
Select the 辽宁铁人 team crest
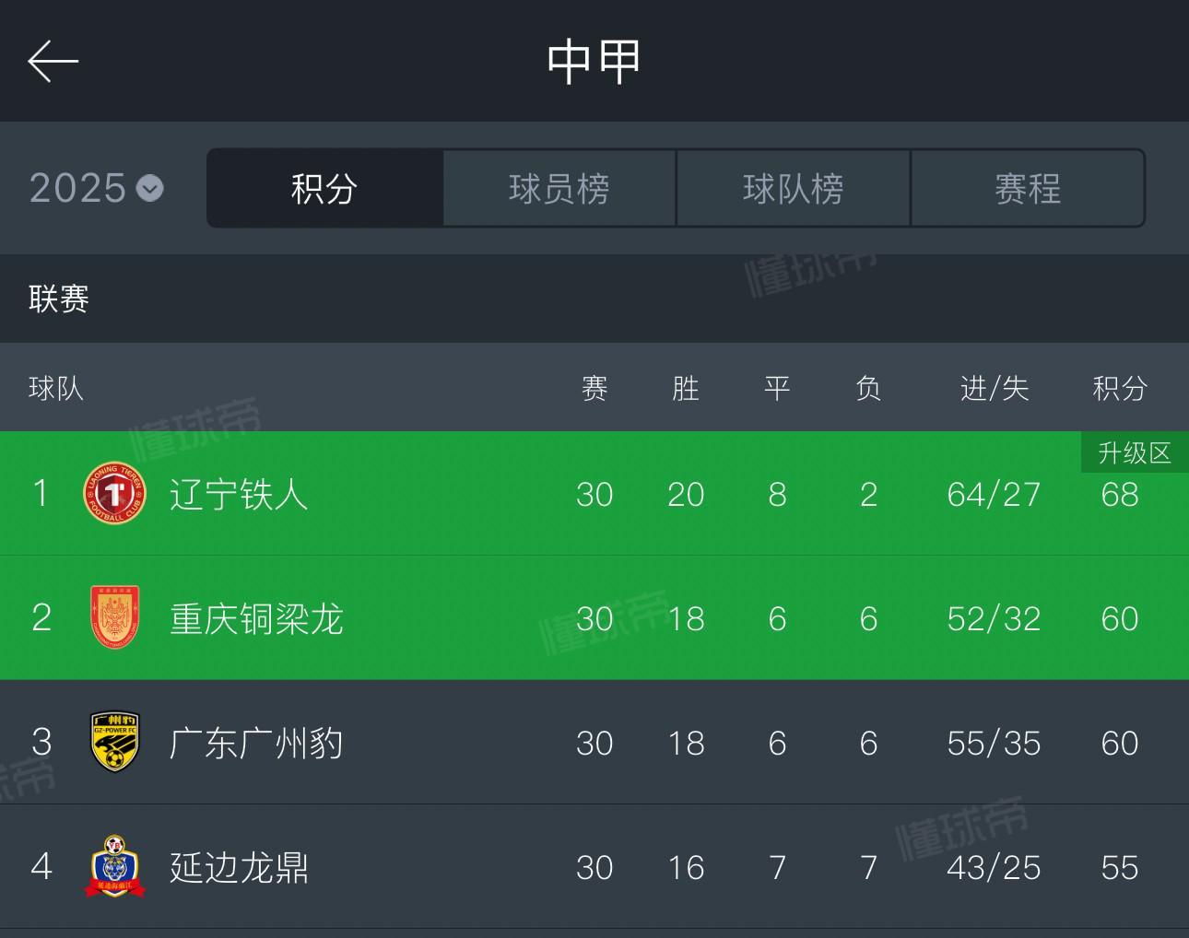coord(114,494)
